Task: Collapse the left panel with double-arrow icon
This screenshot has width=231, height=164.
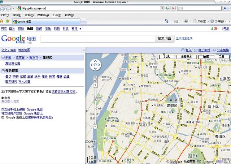Action: 84,50
